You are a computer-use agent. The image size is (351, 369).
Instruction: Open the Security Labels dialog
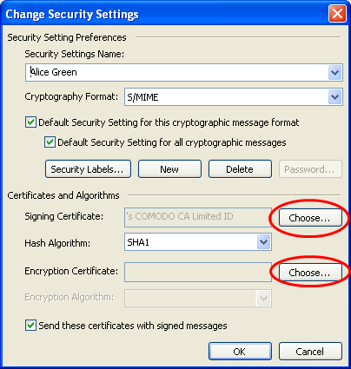click(88, 169)
